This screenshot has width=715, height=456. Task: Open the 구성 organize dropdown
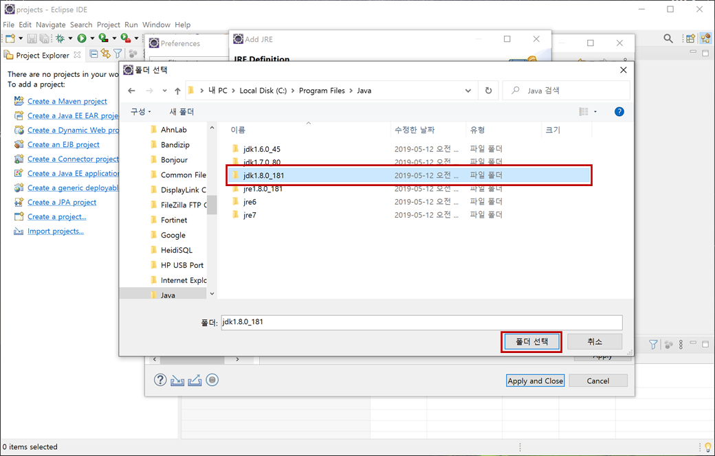pos(140,112)
